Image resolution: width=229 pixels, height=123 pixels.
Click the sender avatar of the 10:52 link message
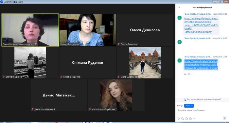[180, 18]
